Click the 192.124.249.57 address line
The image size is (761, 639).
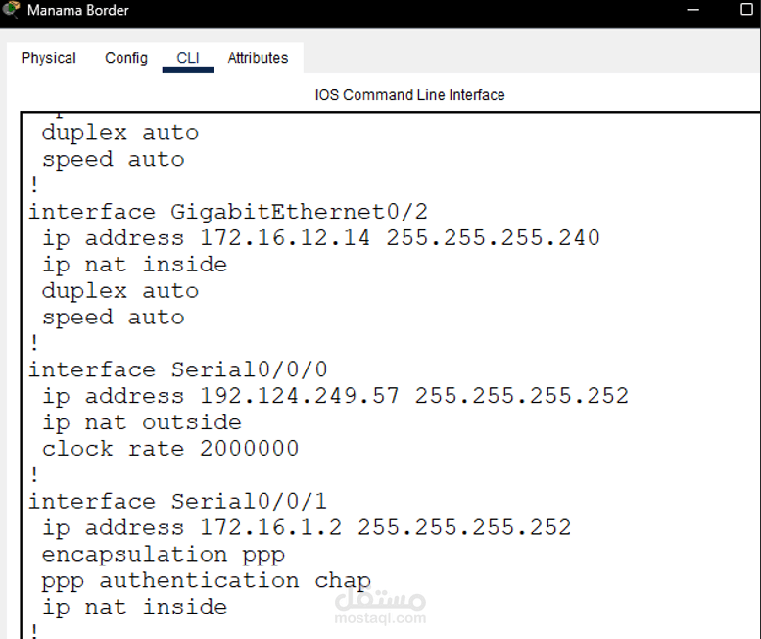click(x=335, y=396)
